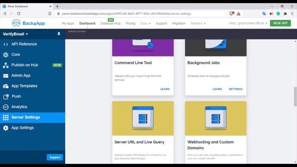Screen dimensions: 297x167
Task: Click the Admin App icon
Action: pos(6,76)
